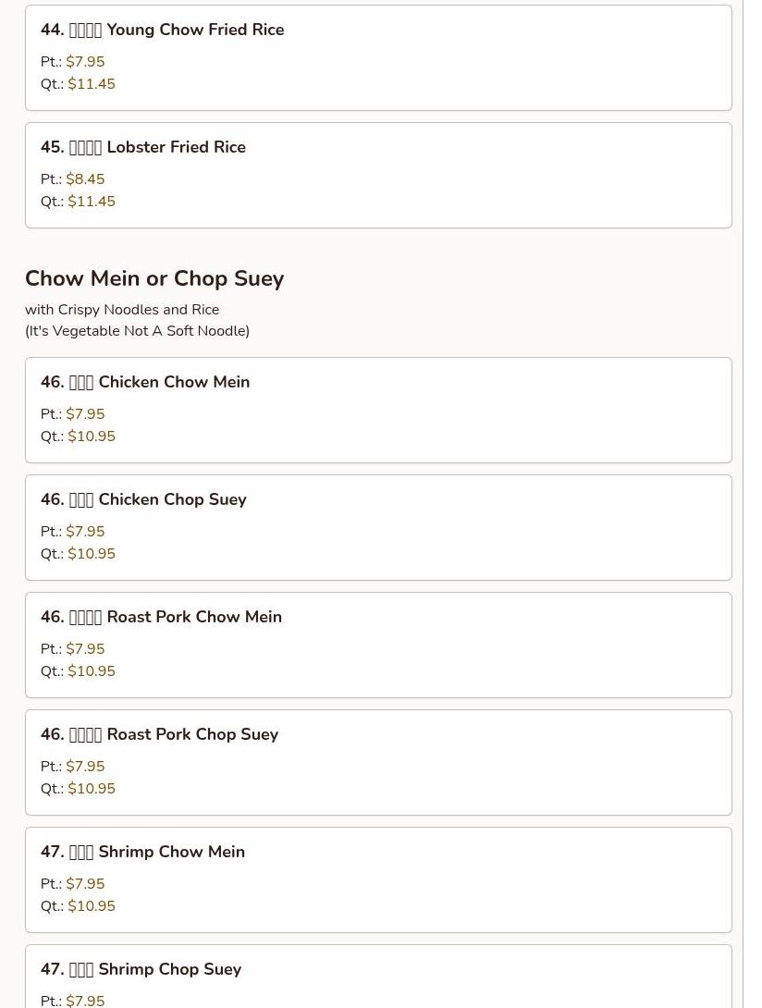Pick Chicken Chop Suey pint price $7.95
The image size is (762, 1008).
[x=85, y=532]
